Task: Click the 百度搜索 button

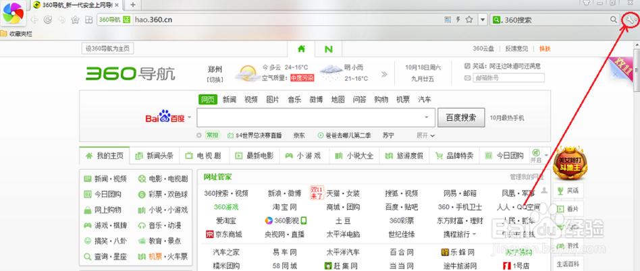Action: point(461,118)
